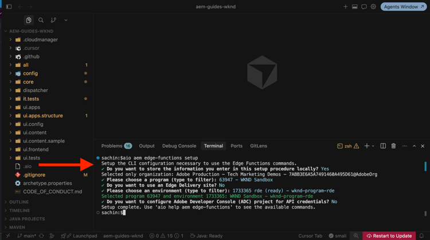Maximize panel with the up chevron

point(415,146)
